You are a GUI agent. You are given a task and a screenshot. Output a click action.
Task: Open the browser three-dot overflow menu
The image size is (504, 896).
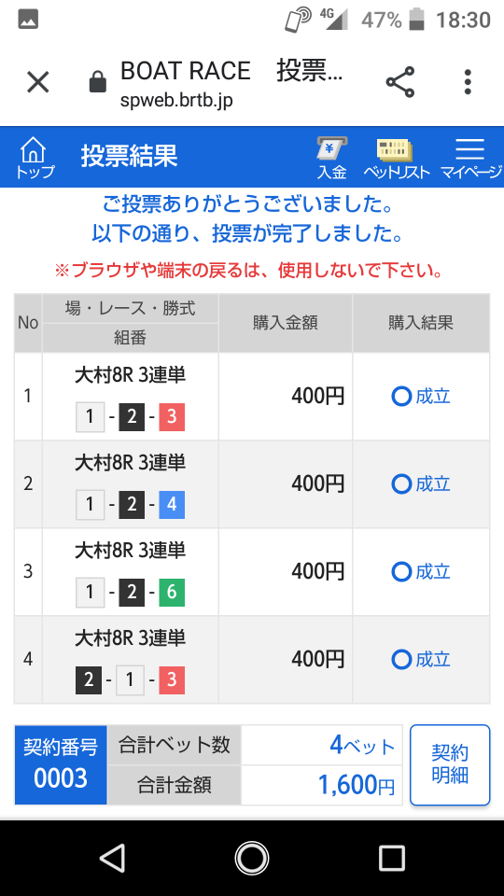pos(468,82)
